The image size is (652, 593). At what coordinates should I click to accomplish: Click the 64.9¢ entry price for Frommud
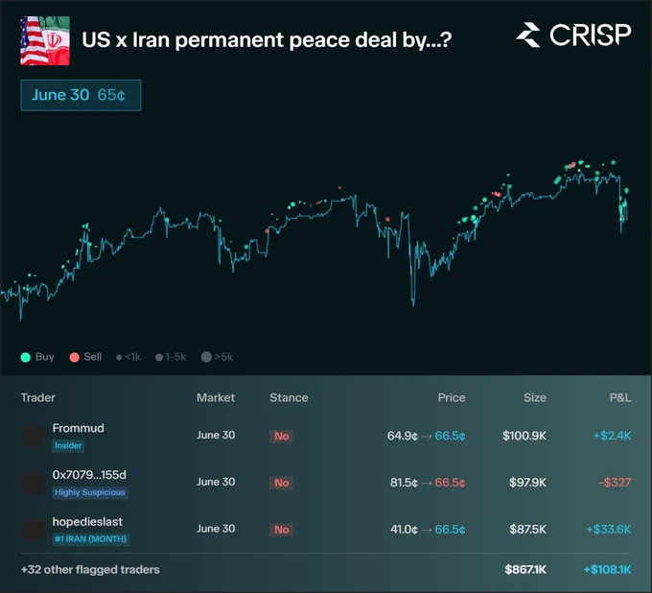403,436
